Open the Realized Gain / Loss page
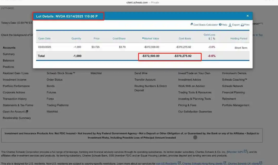 pos(15,73)
